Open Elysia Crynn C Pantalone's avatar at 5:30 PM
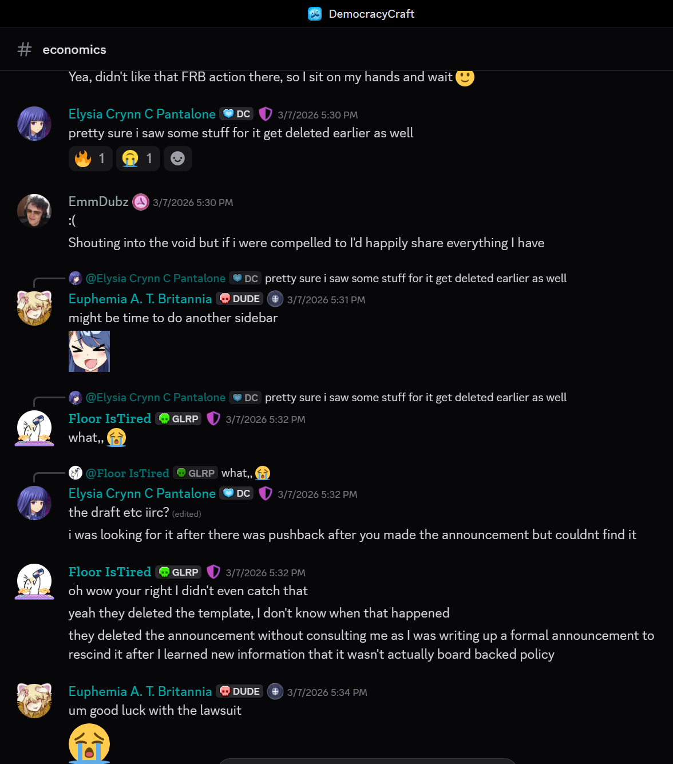The height and width of the screenshot is (764, 673). click(x=34, y=124)
